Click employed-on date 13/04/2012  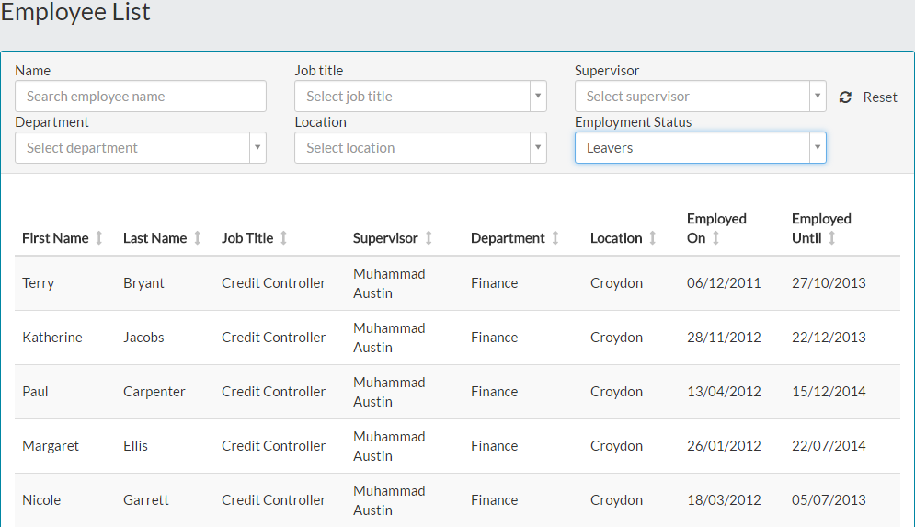[724, 392]
